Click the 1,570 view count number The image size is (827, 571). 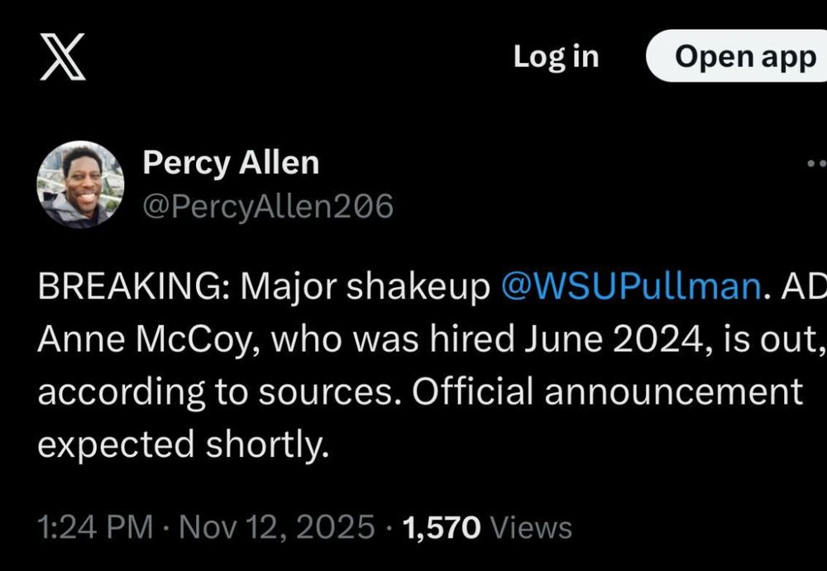click(x=442, y=527)
